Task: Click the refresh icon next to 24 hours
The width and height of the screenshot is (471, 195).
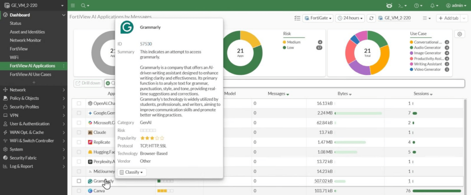Action: point(371,18)
